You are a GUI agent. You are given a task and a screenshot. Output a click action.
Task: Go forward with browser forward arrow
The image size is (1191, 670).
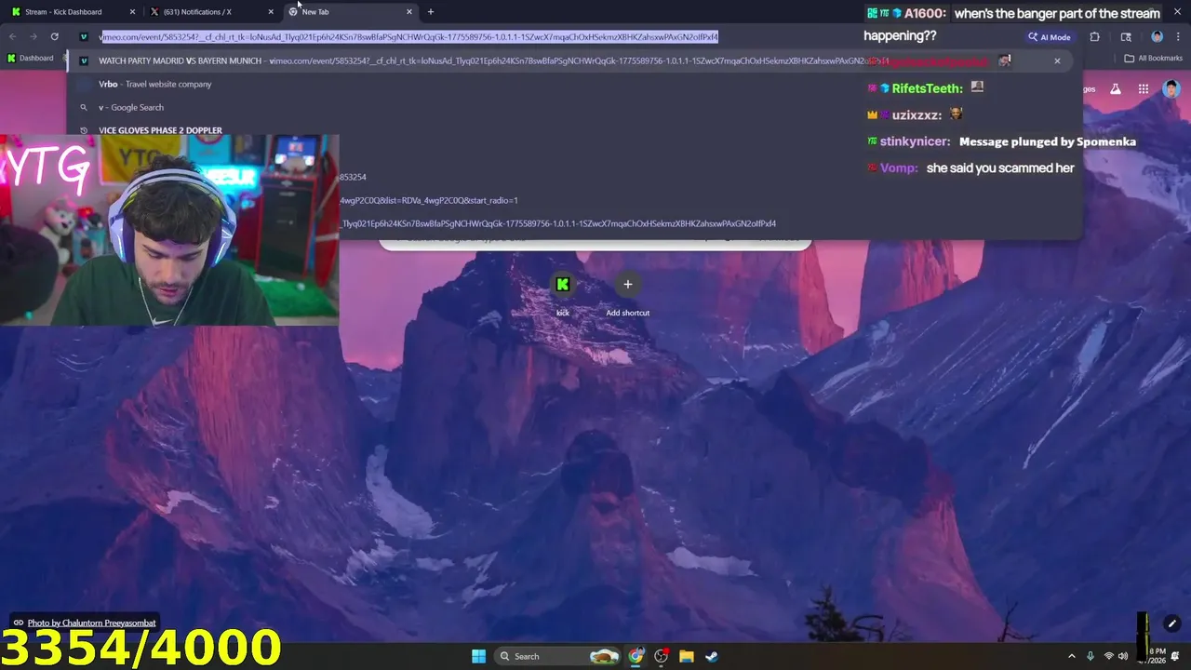(33, 37)
